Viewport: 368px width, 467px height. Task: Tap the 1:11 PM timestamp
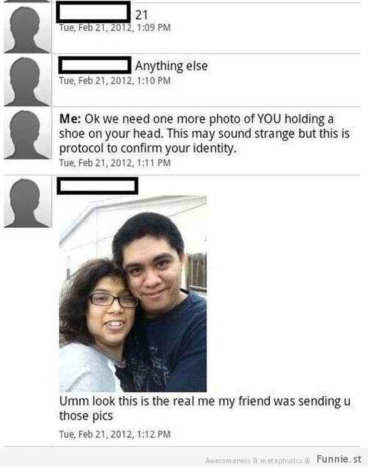(x=115, y=163)
